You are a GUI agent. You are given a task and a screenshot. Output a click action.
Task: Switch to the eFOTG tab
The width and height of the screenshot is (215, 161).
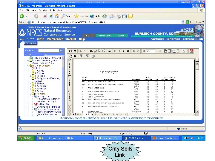click(89, 35)
